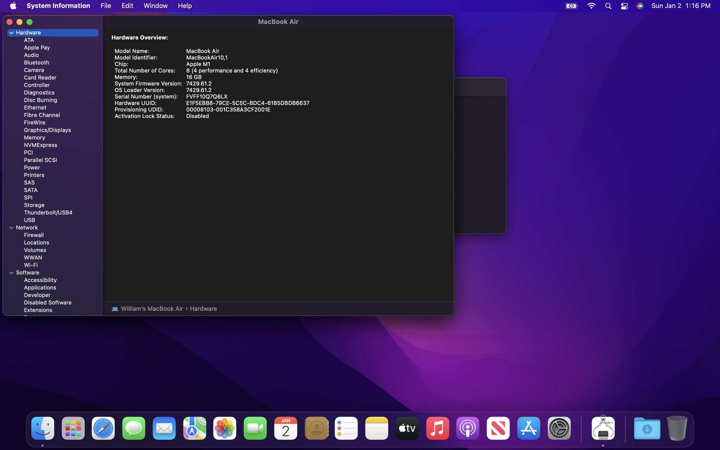Launch Apple TV app from Dock
This screenshot has width=720, height=450.
coord(407,428)
